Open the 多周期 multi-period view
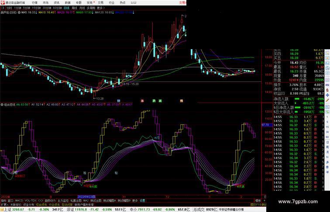 [91, 8]
